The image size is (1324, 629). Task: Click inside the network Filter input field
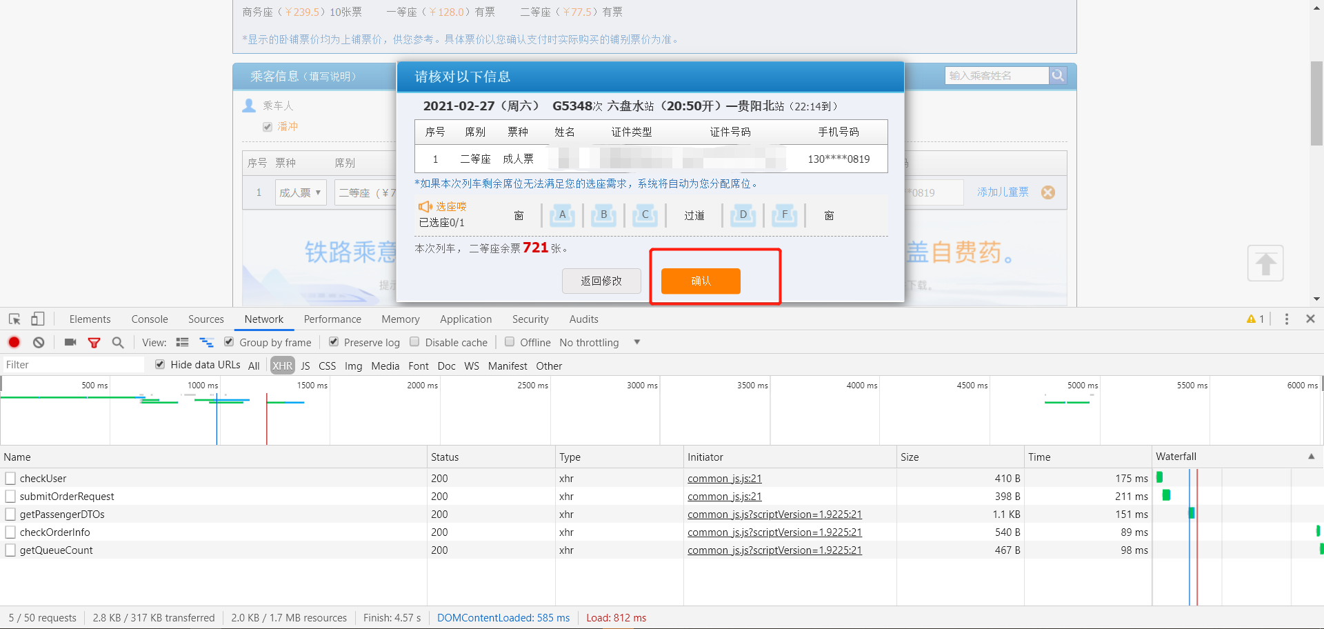[x=72, y=364]
